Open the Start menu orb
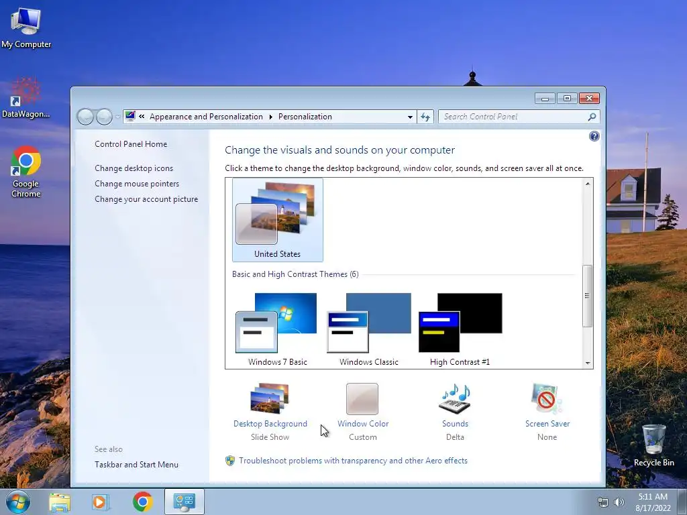 (x=18, y=502)
